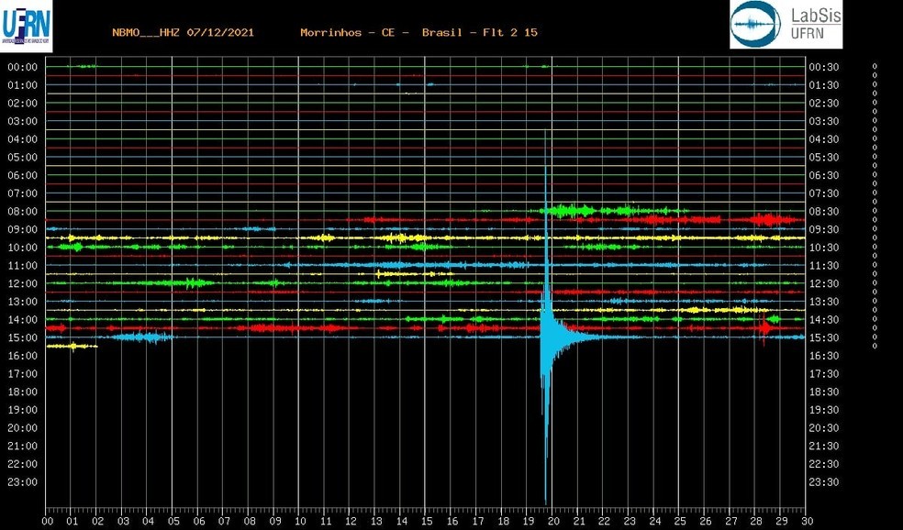Click the 21:30 label on right axis

823,446
